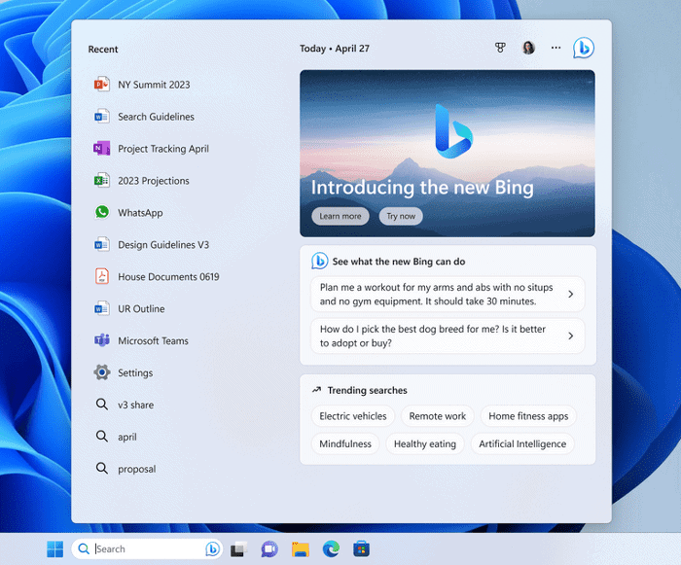Image resolution: width=681 pixels, height=565 pixels.
Task: Select the Artificial Intelligence trending search
Action: 522,443
